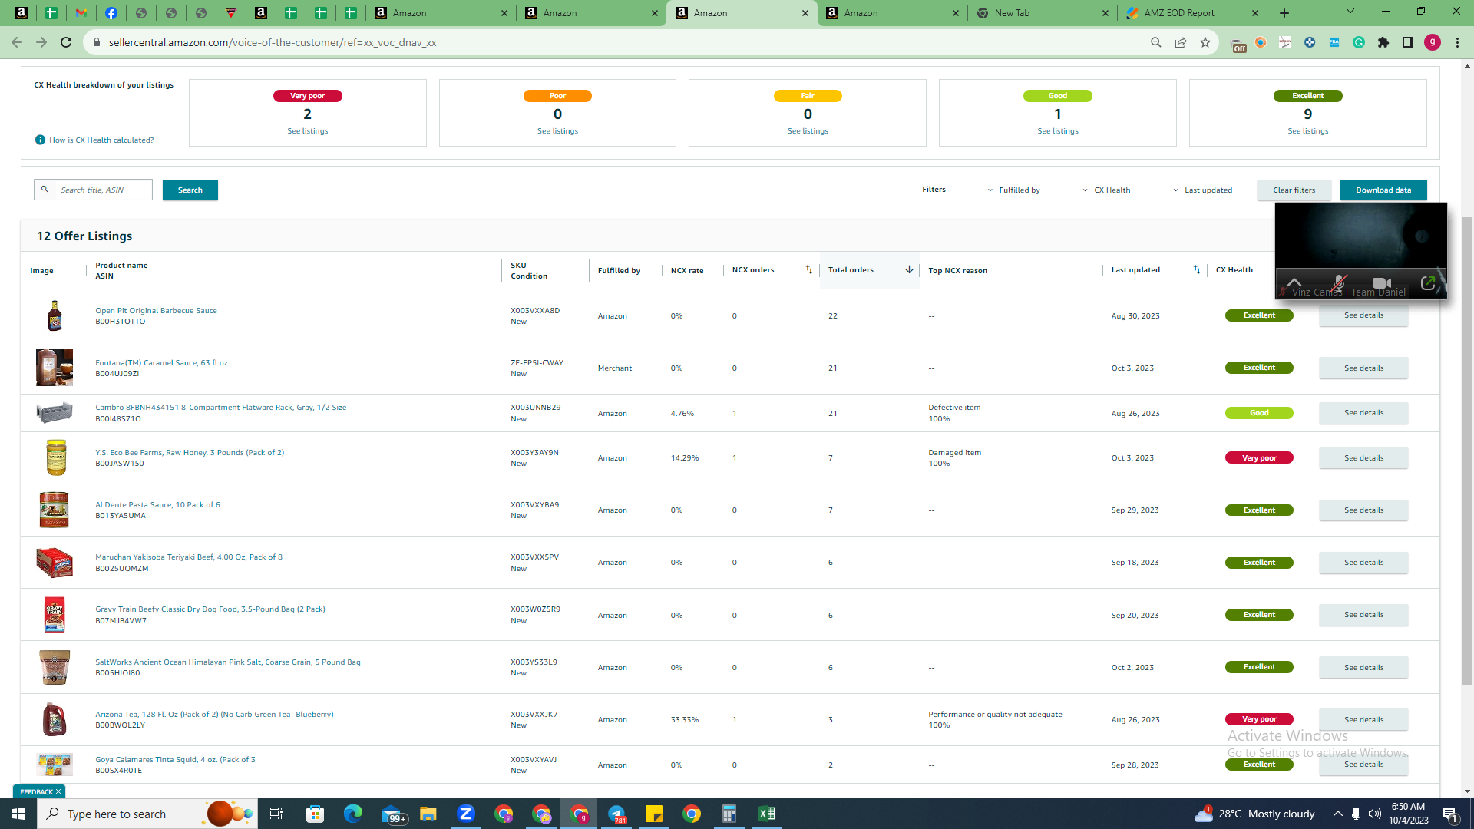
Task: Switch to the New Tab tab
Action: [1040, 13]
